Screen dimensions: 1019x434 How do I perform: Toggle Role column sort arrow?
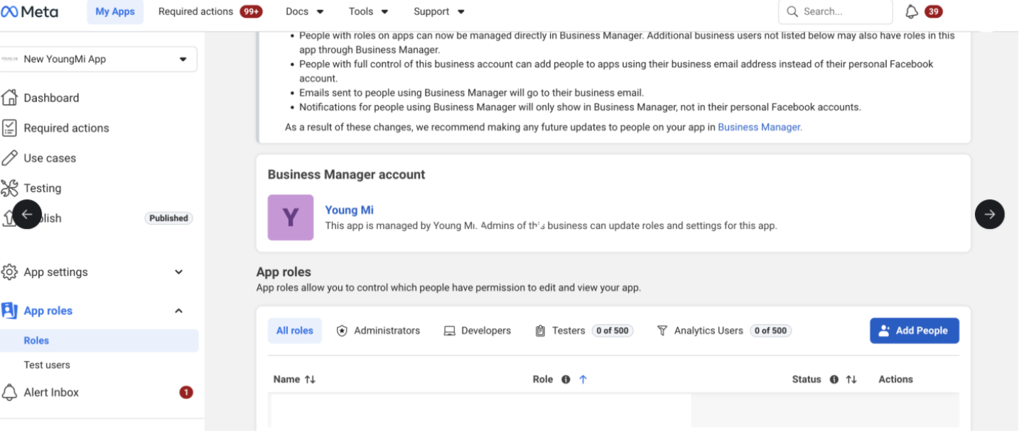tap(583, 379)
